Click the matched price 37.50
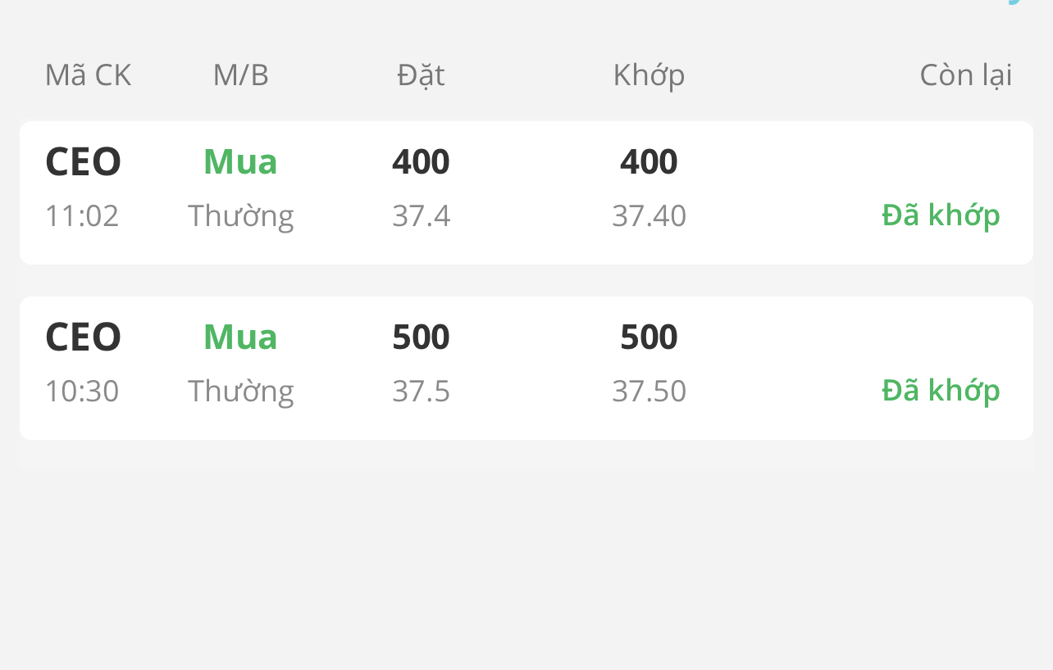 click(649, 392)
